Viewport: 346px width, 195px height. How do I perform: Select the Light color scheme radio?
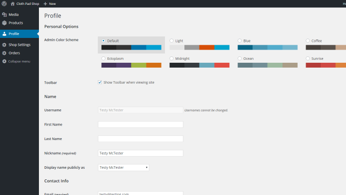172,41
